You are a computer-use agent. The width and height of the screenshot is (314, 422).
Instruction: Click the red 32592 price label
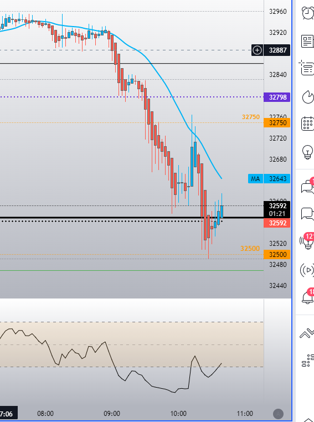pos(277,223)
